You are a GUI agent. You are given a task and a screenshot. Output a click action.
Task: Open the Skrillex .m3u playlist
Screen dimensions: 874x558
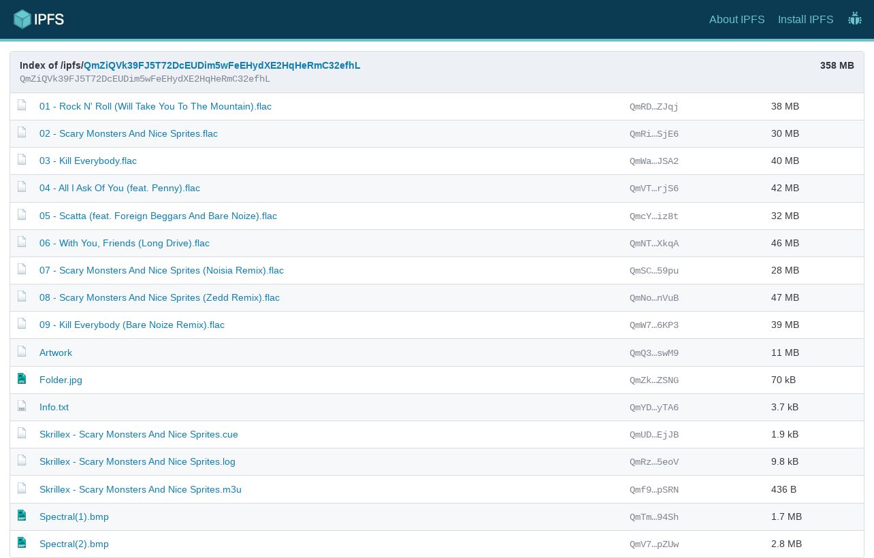click(140, 489)
